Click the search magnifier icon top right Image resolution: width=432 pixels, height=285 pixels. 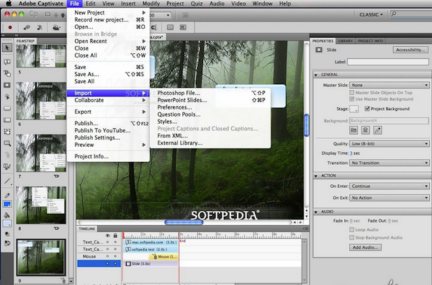point(394,14)
